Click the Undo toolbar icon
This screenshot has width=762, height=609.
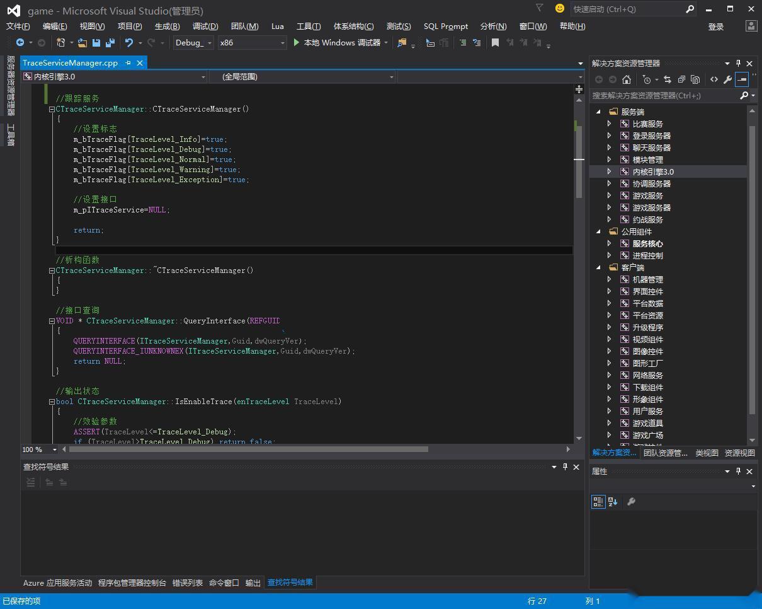pyautogui.click(x=128, y=43)
